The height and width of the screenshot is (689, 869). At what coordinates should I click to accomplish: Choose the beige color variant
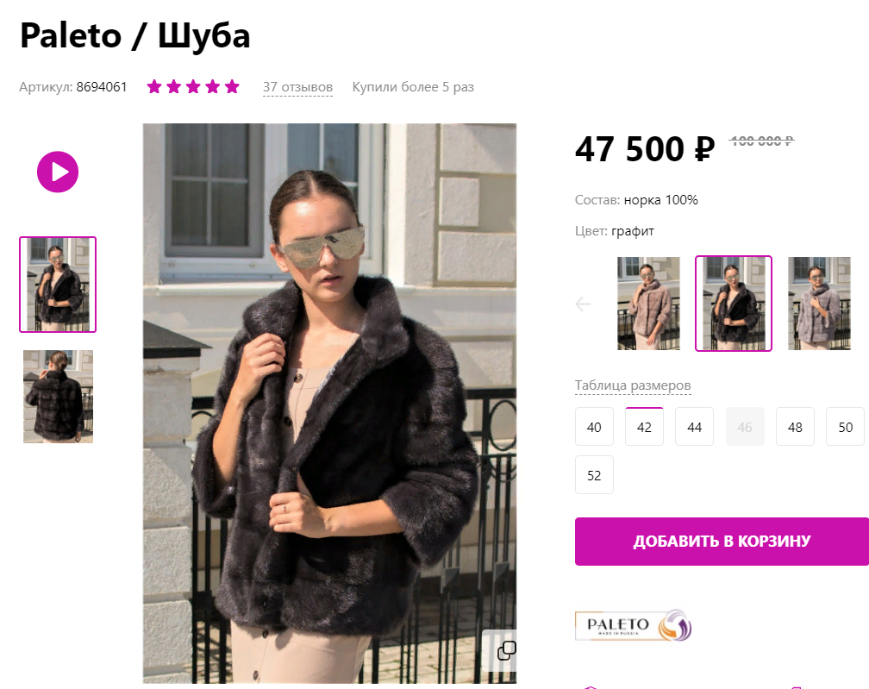click(x=648, y=304)
